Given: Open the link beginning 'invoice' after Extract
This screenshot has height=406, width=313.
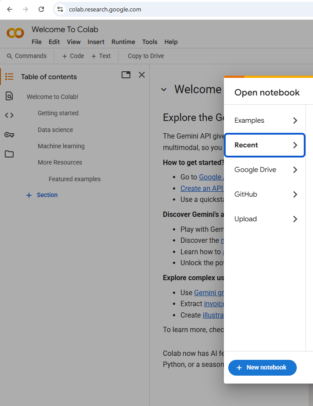Looking at the screenshot, I should tap(214, 304).
